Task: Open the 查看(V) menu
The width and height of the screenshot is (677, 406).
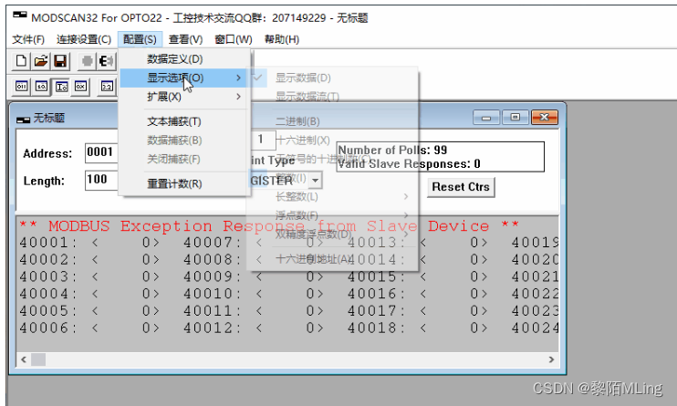Action: (x=185, y=39)
